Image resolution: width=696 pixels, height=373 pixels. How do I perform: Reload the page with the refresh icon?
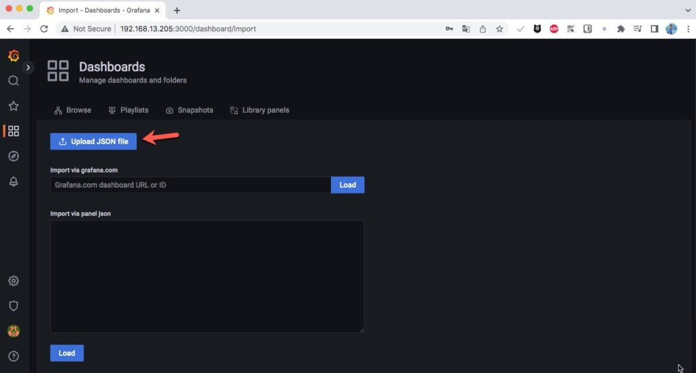click(44, 29)
